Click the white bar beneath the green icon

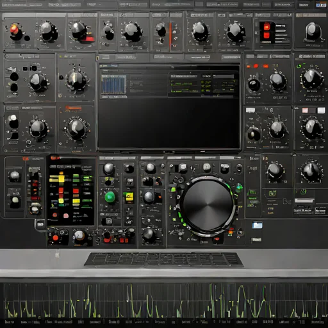coord(304,201)
